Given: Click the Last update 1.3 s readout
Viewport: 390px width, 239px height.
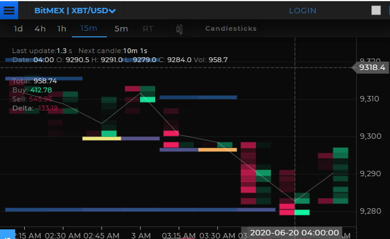Looking at the screenshot, I should pyautogui.click(x=42, y=51).
